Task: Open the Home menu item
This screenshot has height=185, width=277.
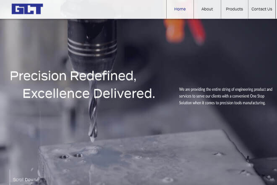Action: 180,9
